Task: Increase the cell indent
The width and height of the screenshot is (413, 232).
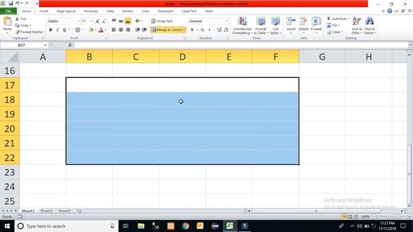Action: click(x=145, y=30)
